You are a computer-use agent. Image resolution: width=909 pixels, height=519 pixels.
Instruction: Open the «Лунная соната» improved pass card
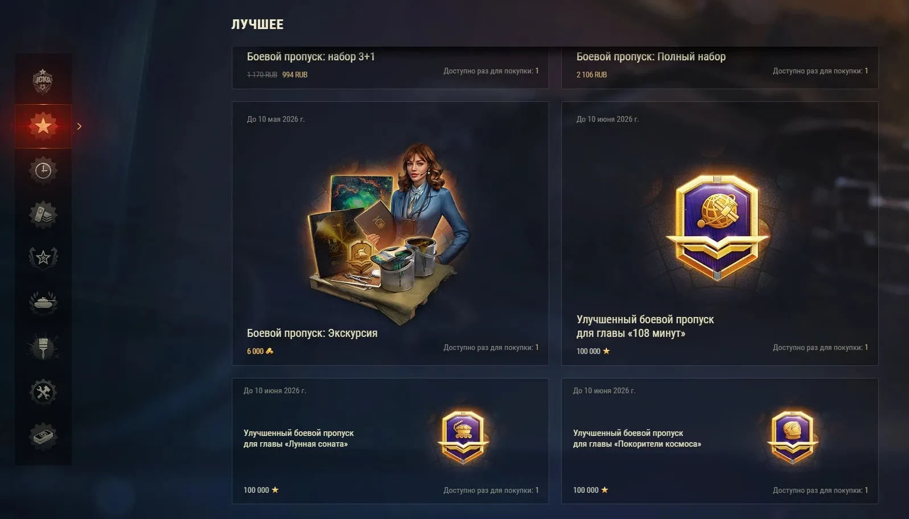[x=390, y=441]
